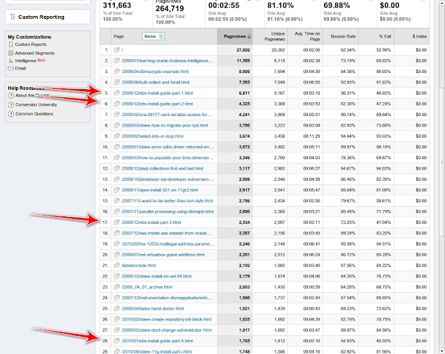Click the Intelligence chart icon

coord(11,61)
